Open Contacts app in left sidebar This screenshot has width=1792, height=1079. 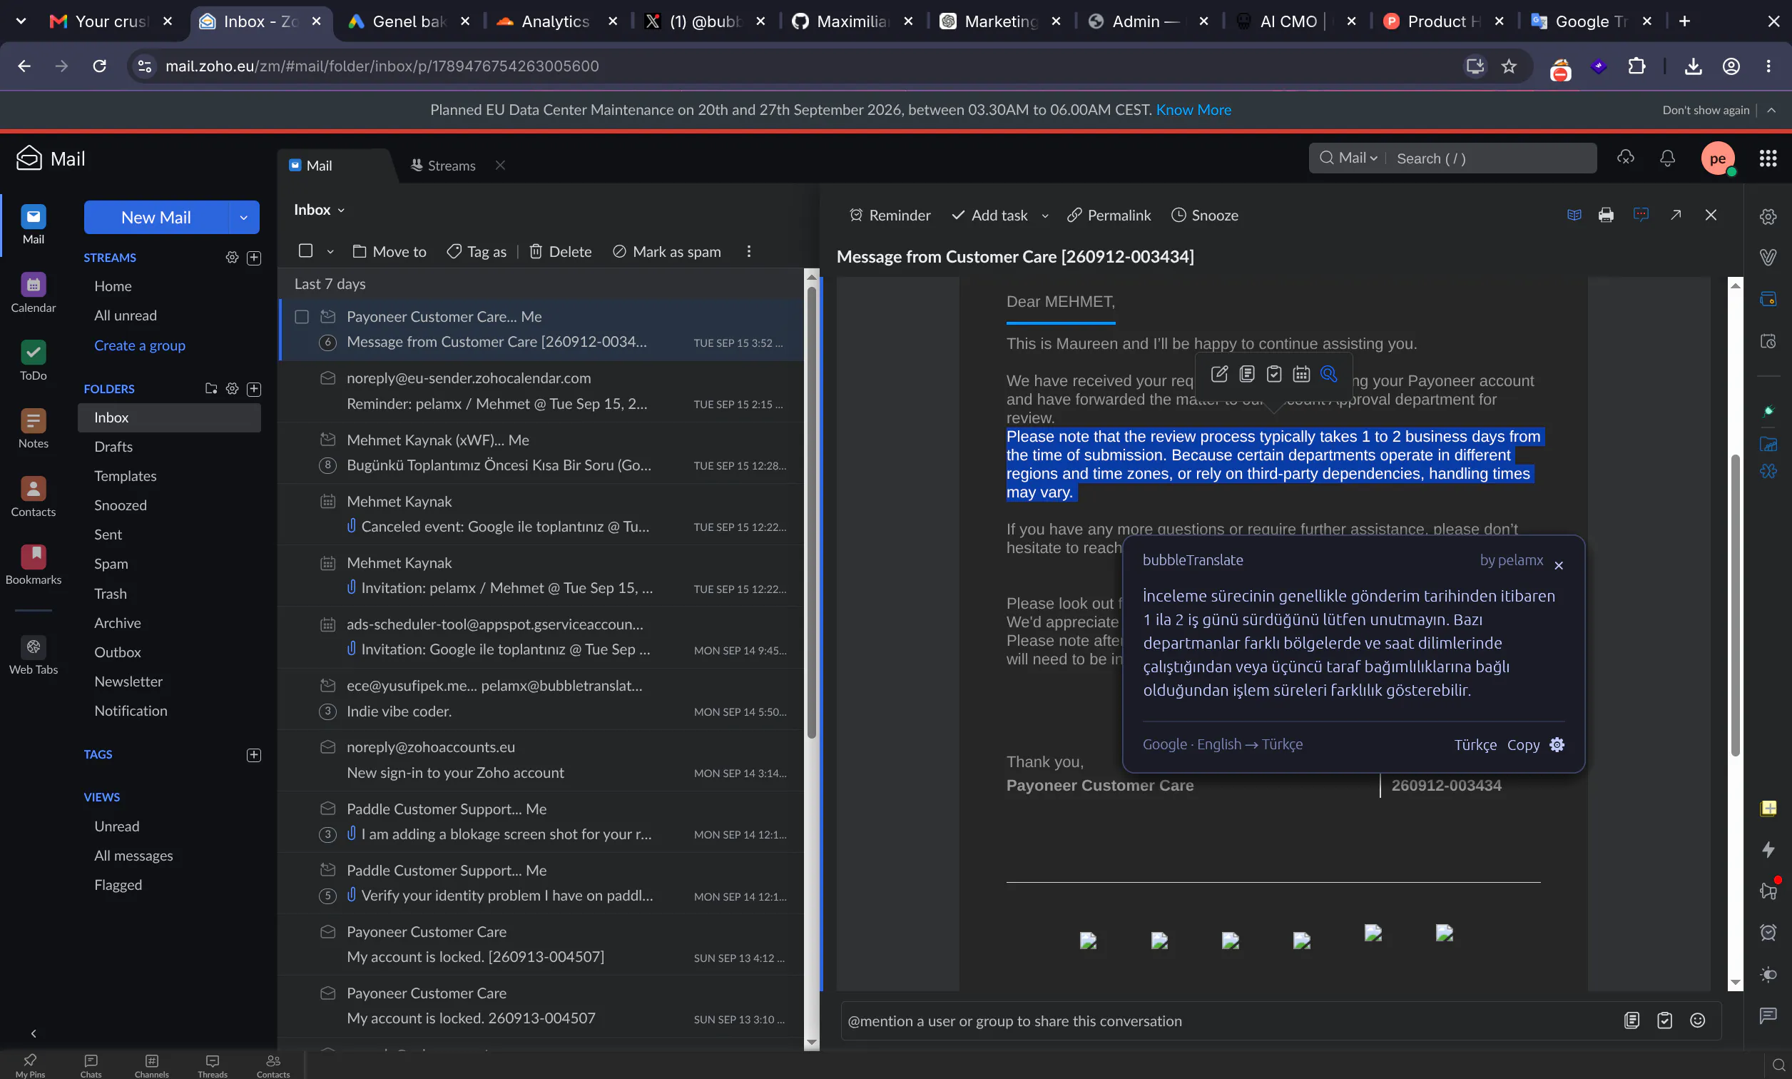point(34,497)
